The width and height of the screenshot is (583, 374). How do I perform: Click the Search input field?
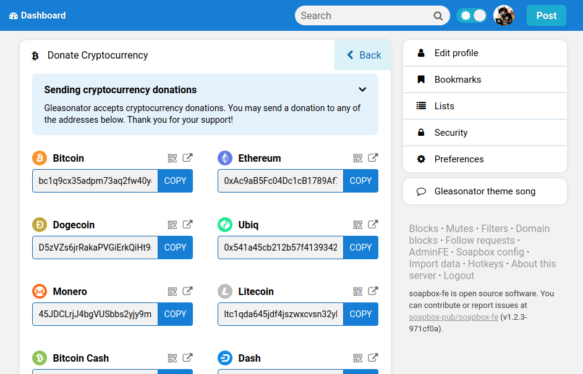click(x=365, y=16)
